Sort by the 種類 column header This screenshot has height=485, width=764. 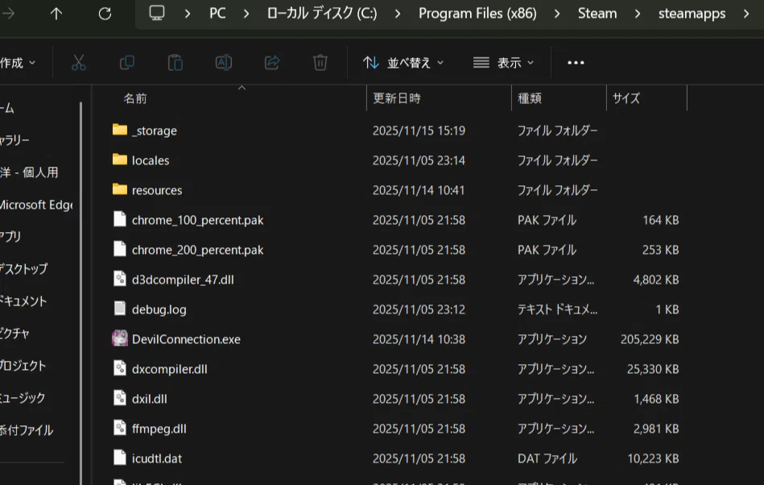coord(529,98)
